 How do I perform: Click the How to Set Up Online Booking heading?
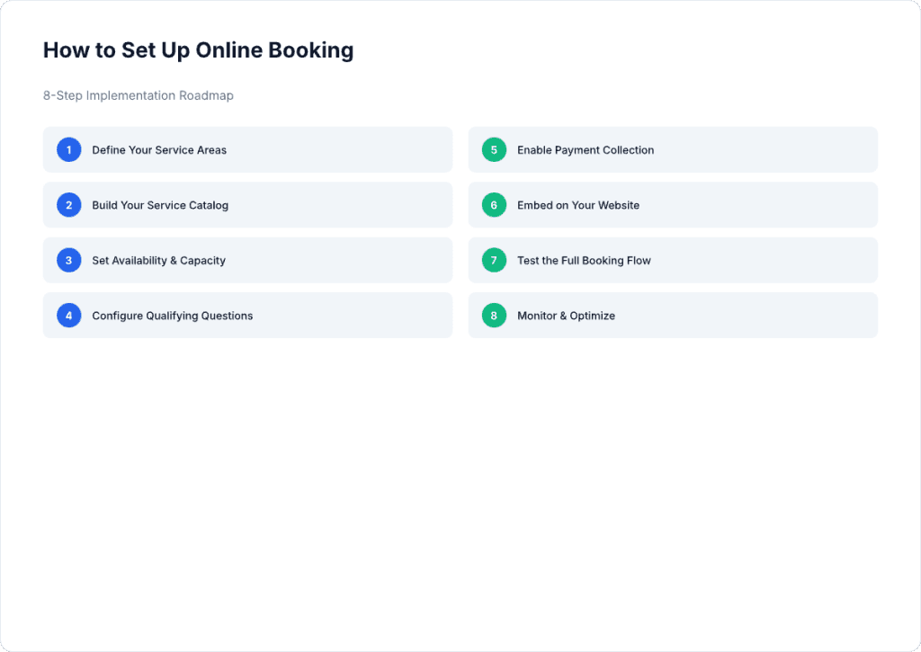coord(198,50)
